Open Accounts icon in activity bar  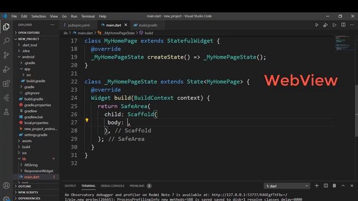click(6, 185)
